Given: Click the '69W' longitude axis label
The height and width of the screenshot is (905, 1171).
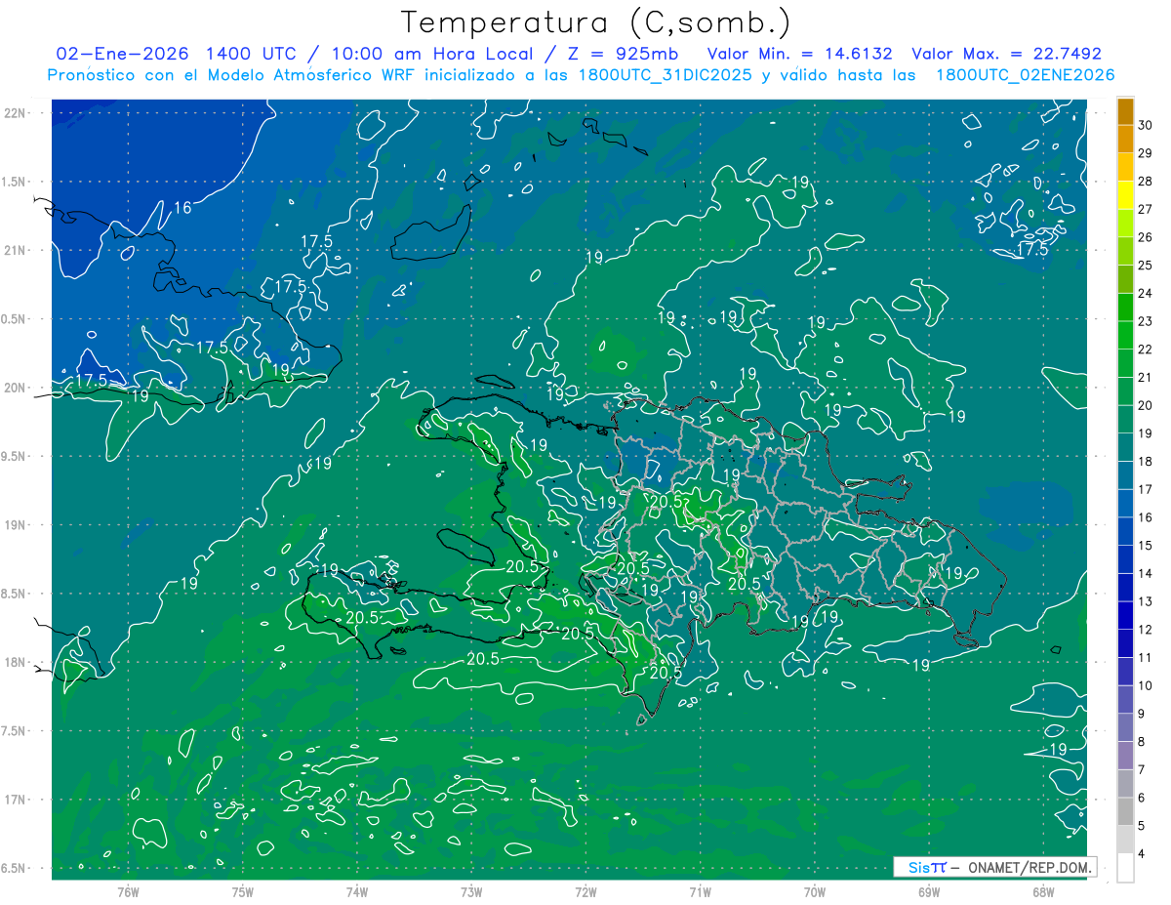Looking at the screenshot, I should [929, 891].
